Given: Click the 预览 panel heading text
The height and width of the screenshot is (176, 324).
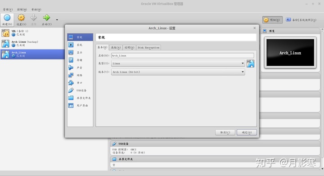Looking at the screenshot, I should [272, 31].
